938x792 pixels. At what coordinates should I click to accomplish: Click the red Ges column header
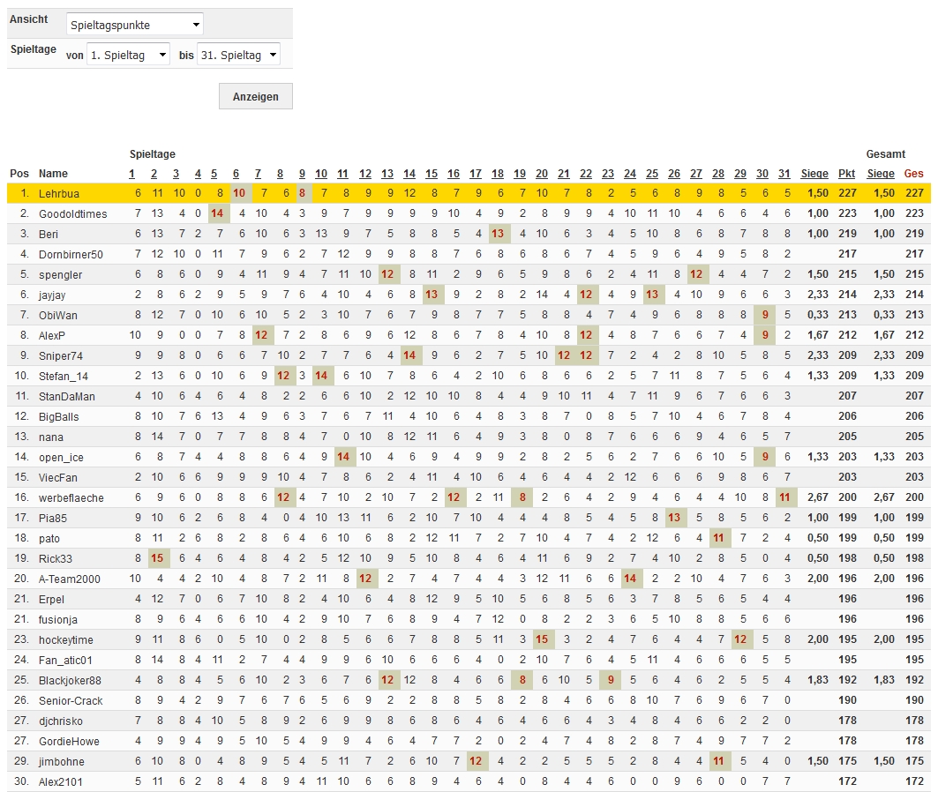click(913, 174)
